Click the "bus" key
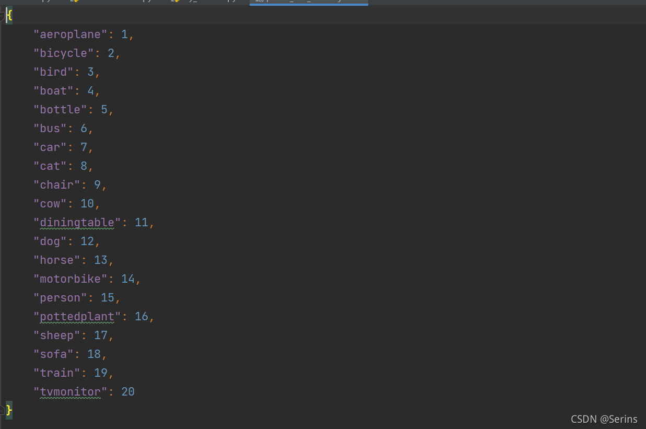 (50, 129)
